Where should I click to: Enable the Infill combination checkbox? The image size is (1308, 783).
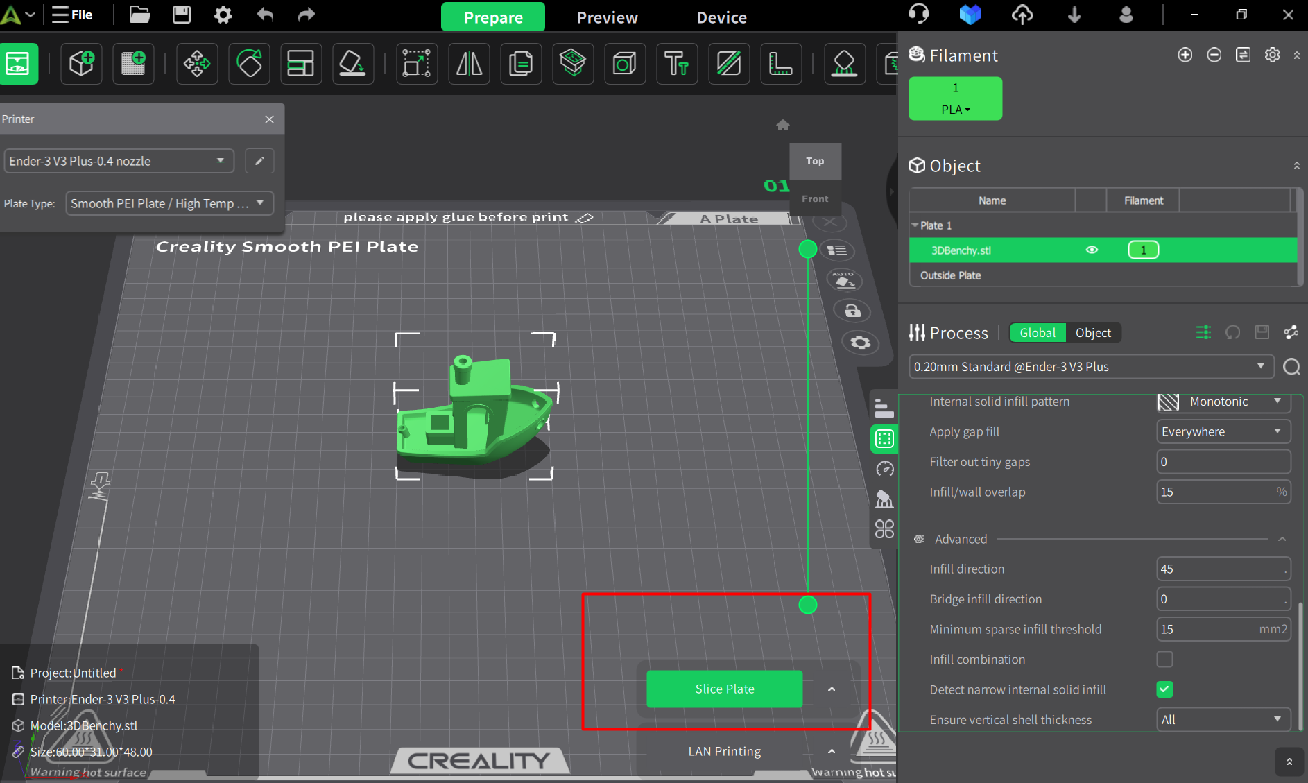[x=1164, y=659]
